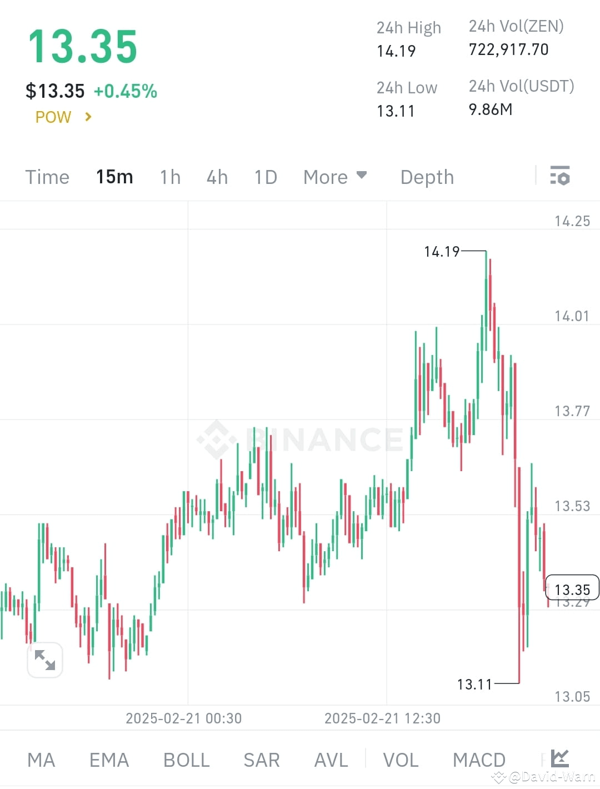The image size is (600, 789).
Task: Enable the MACD indicator
Action: click(x=479, y=760)
